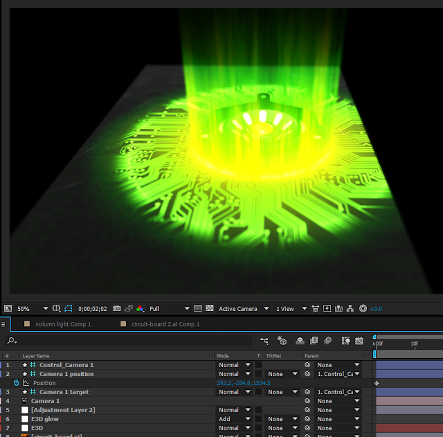Take a snapshot with the camera icon

117,308
